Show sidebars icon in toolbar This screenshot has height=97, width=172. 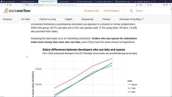coord(167,5)
